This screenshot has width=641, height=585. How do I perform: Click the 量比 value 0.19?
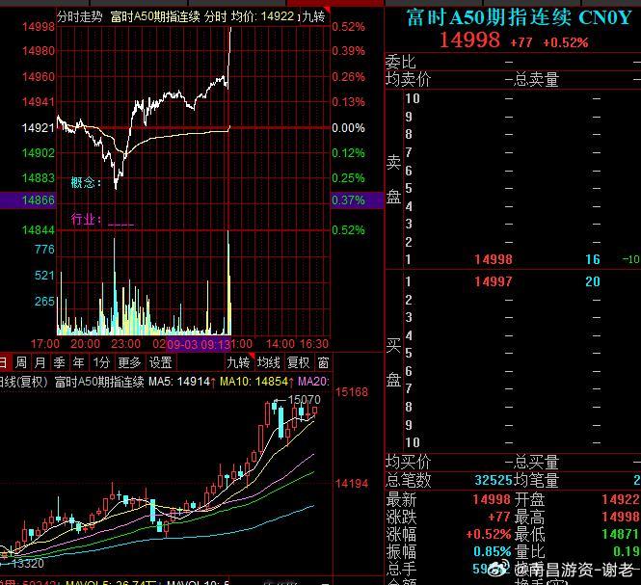(626, 551)
